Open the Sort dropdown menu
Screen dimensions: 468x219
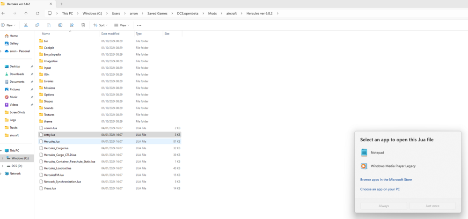tap(101, 25)
